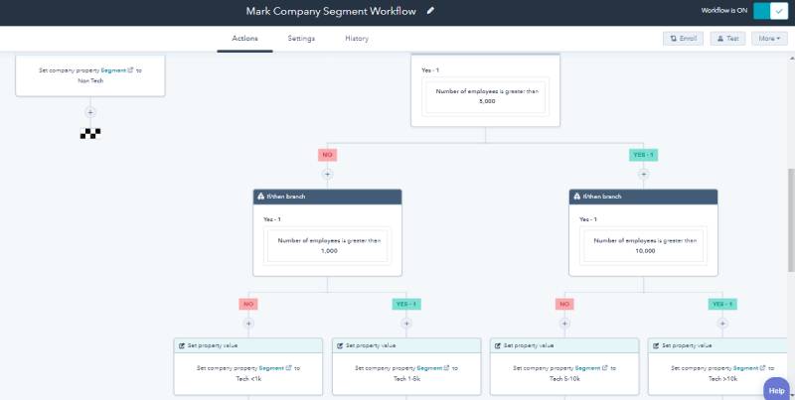Click the 'Non Tech' value text
This screenshot has width=795, height=400.
click(x=90, y=80)
